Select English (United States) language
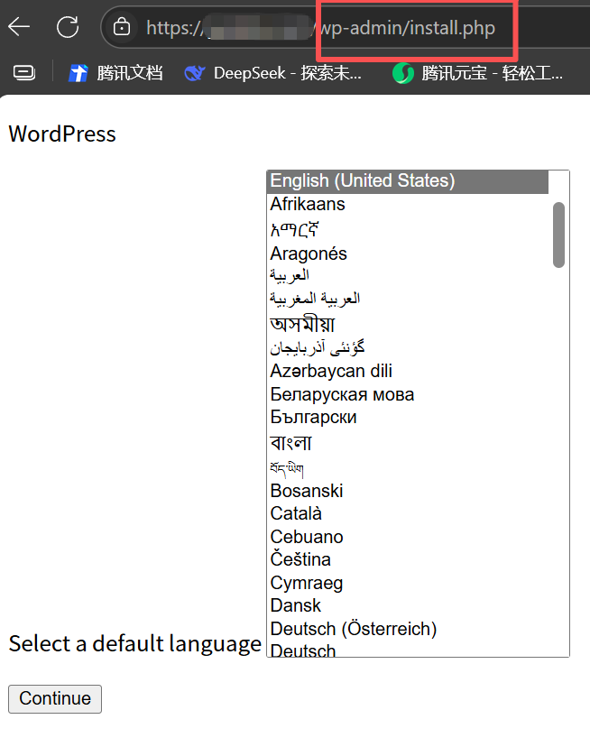This screenshot has height=747, width=590. [408, 181]
